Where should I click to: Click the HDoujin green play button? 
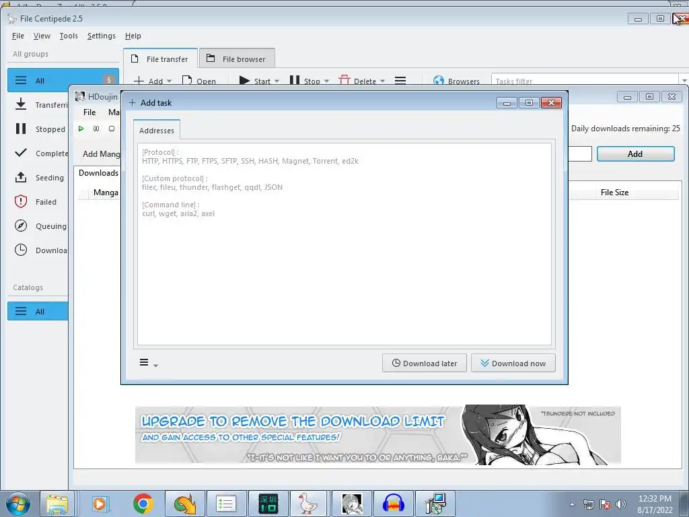coord(81,129)
